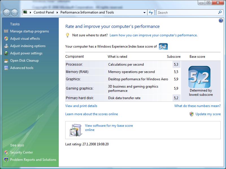Image resolution: width=226 pixels, height=169 pixels.
Task: Select the Primary hard disk row label
Action: (x=80, y=98)
